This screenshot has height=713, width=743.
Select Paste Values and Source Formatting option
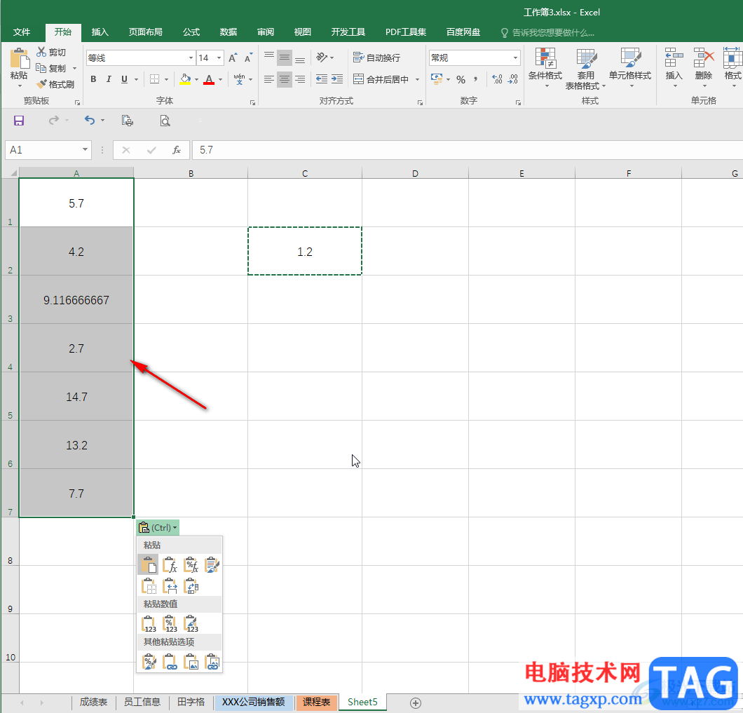tap(191, 623)
